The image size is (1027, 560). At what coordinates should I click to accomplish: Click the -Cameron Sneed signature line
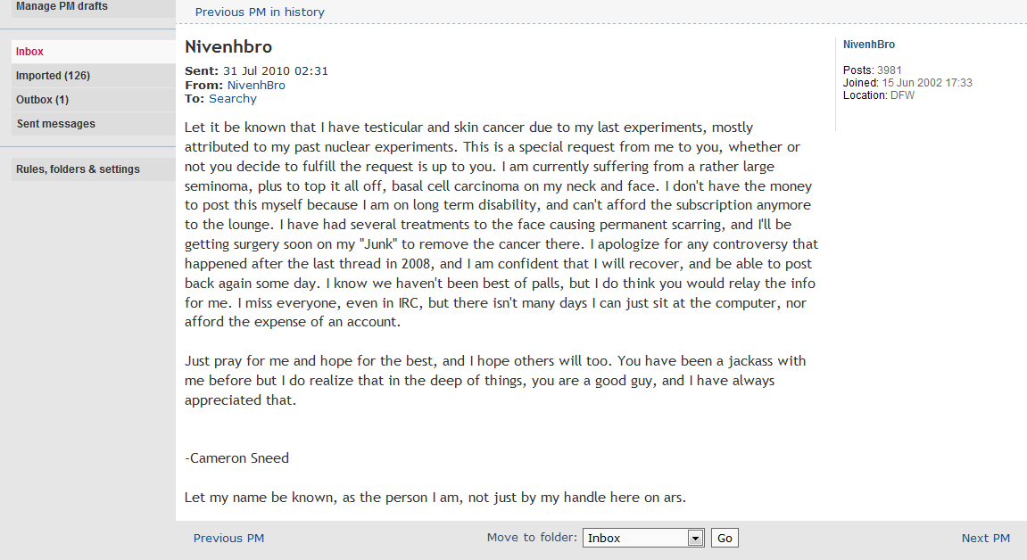pyautogui.click(x=236, y=458)
